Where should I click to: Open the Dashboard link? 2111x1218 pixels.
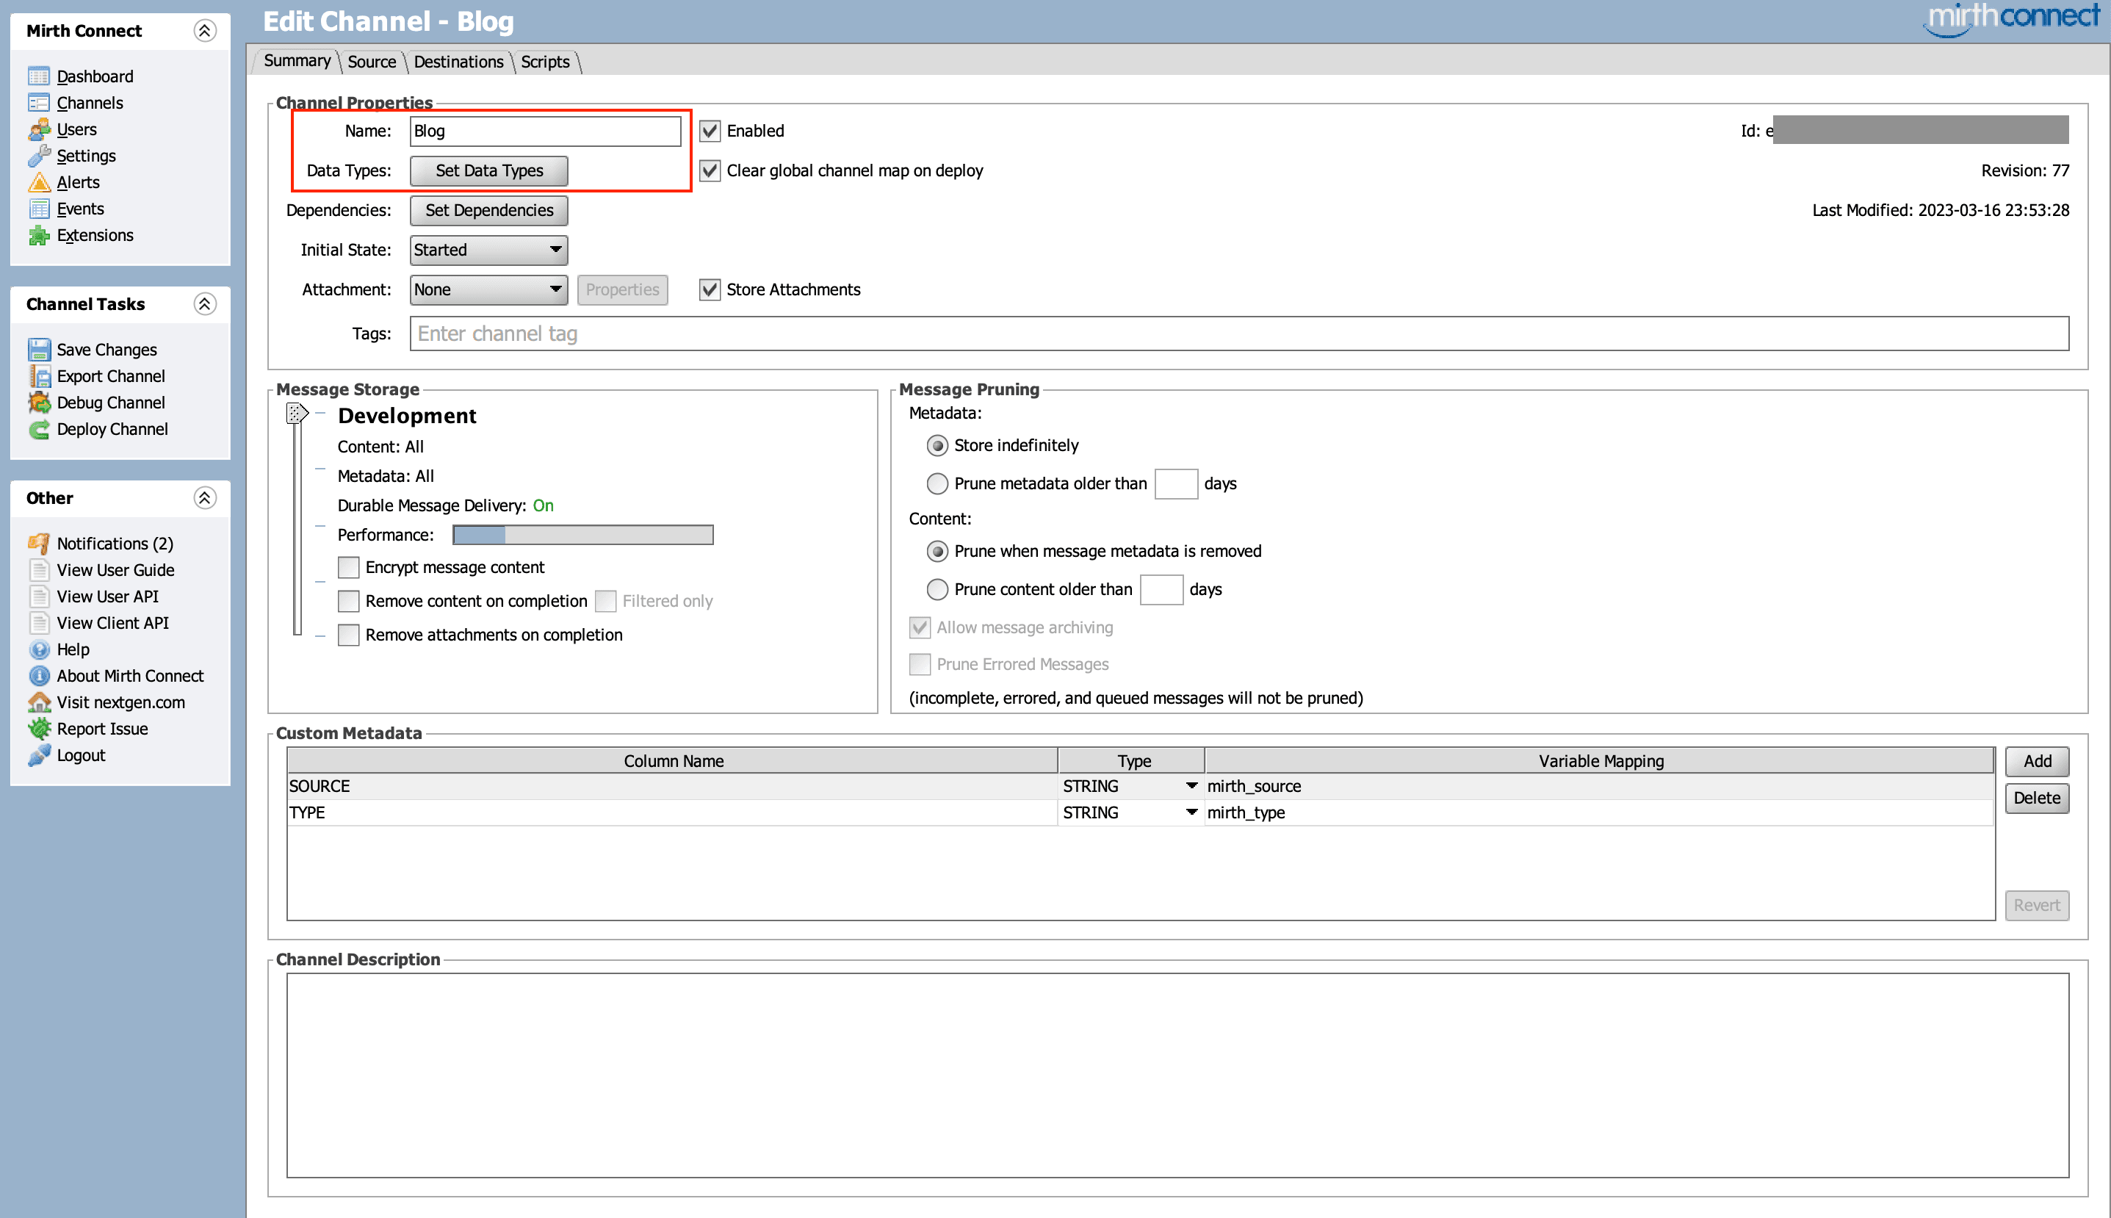[x=95, y=76]
